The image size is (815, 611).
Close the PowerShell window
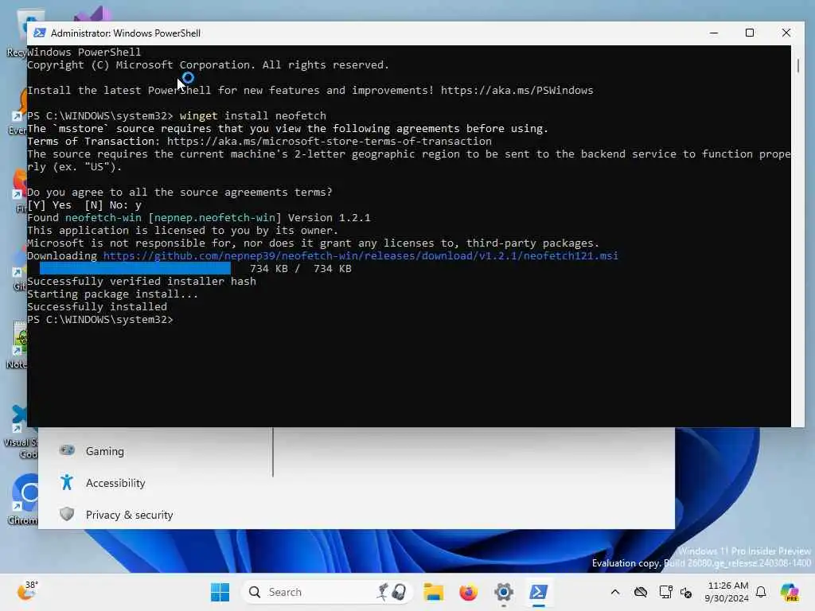point(786,33)
